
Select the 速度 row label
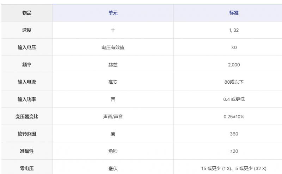pos(27,30)
